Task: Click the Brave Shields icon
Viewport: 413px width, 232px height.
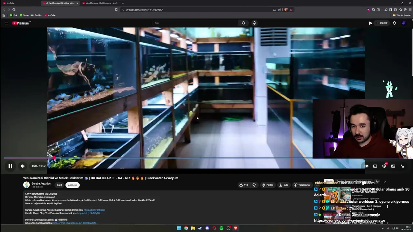Action: coord(286,10)
